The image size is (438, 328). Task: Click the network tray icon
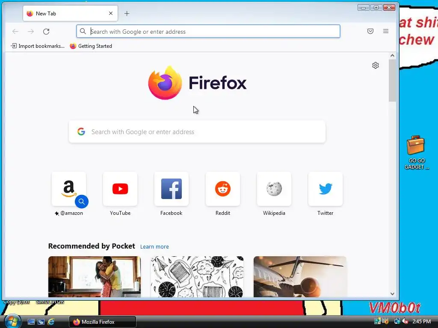click(x=397, y=321)
